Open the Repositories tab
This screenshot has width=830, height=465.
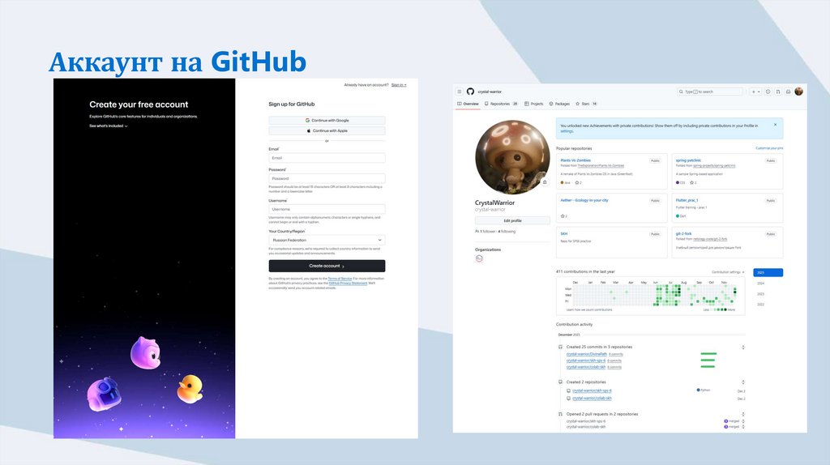coord(501,104)
